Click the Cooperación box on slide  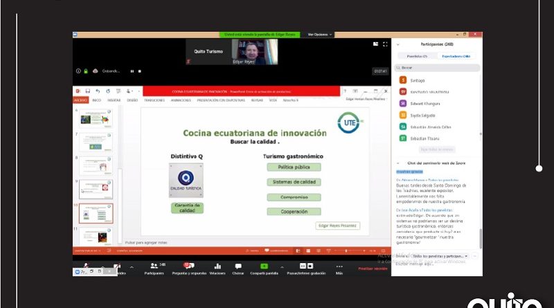[294, 212]
